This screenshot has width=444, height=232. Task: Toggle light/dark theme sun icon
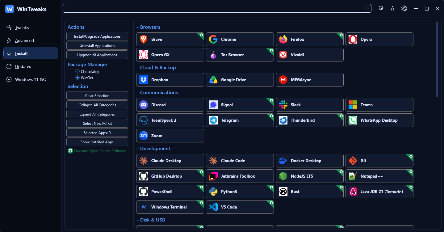(381, 8)
